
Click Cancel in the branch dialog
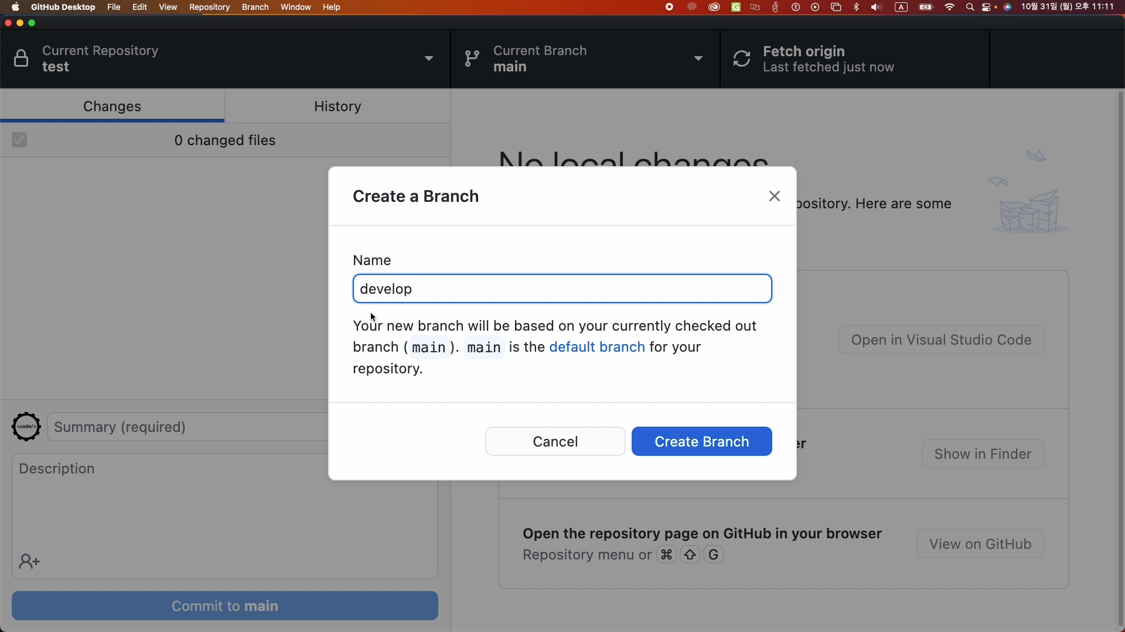pyautogui.click(x=555, y=442)
